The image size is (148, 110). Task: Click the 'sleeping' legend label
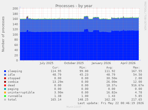pyautogui.click(x=15, y=71)
